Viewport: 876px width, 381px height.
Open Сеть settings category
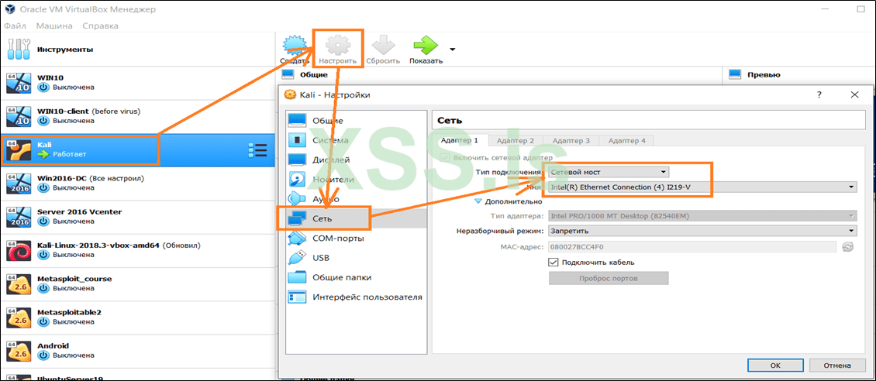click(355, 218)
